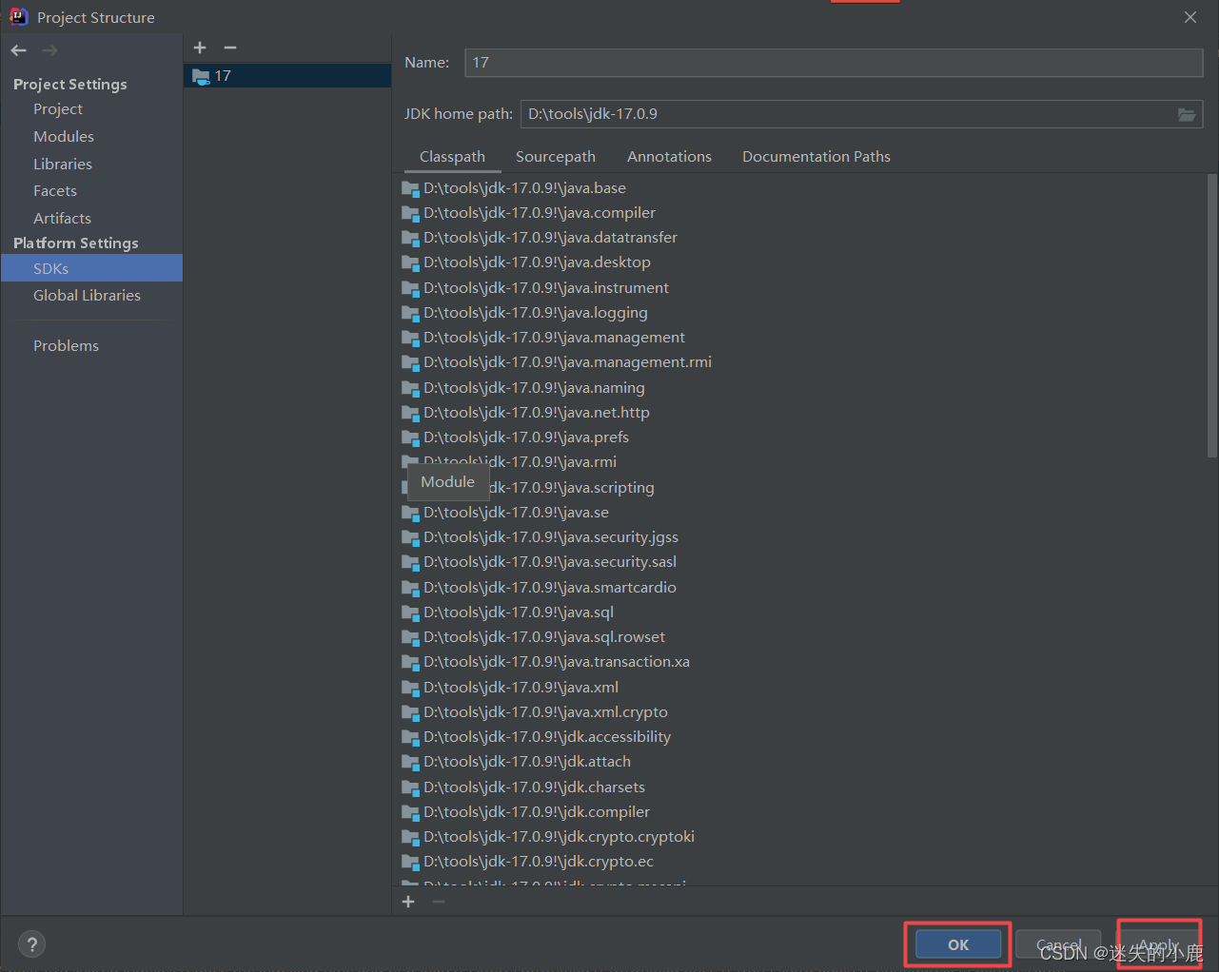Select the java.instrument classpath row
The height and width of the screenshot is (972, 1219).
coord(799,288)
